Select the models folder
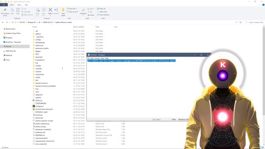Screen dimensions: 265x149 click(38, 66)
